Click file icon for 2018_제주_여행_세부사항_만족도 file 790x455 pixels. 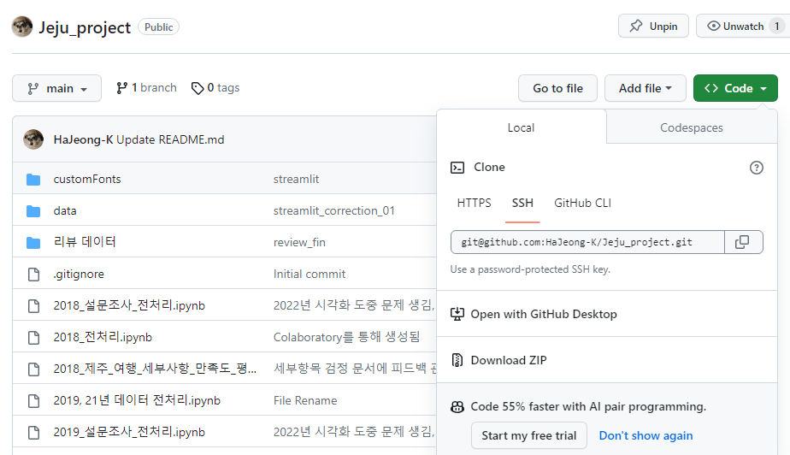point(33,369)
